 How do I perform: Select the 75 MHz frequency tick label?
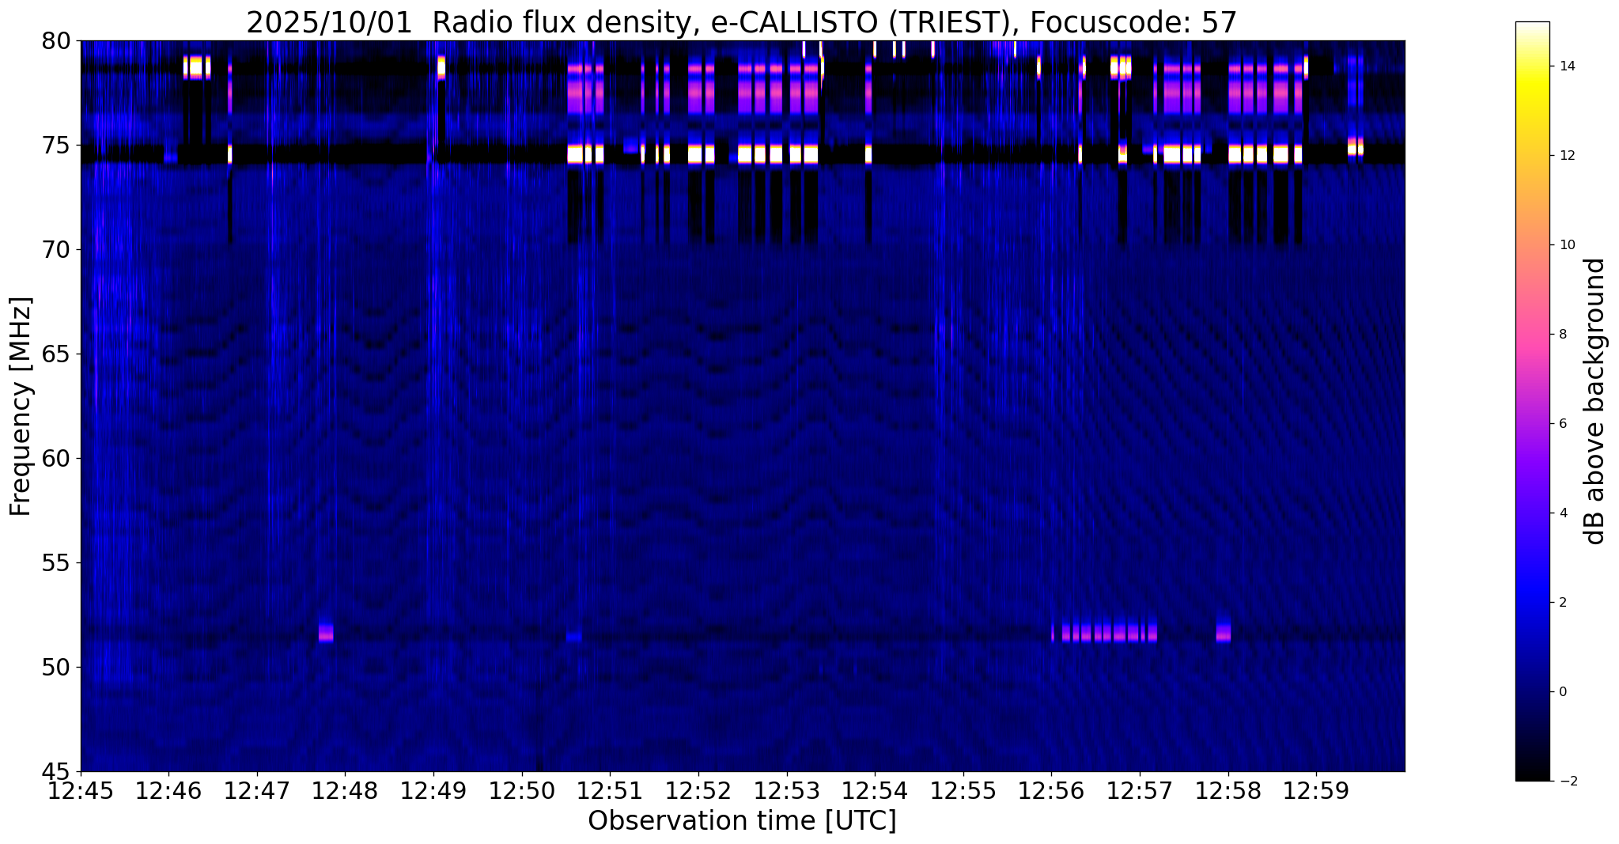click(x=55, y=146)
